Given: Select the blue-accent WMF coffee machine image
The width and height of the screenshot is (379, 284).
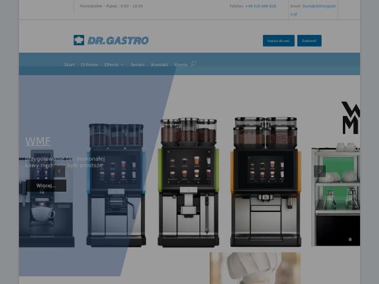Looking at the screenshot, I should tap(116, 185).
